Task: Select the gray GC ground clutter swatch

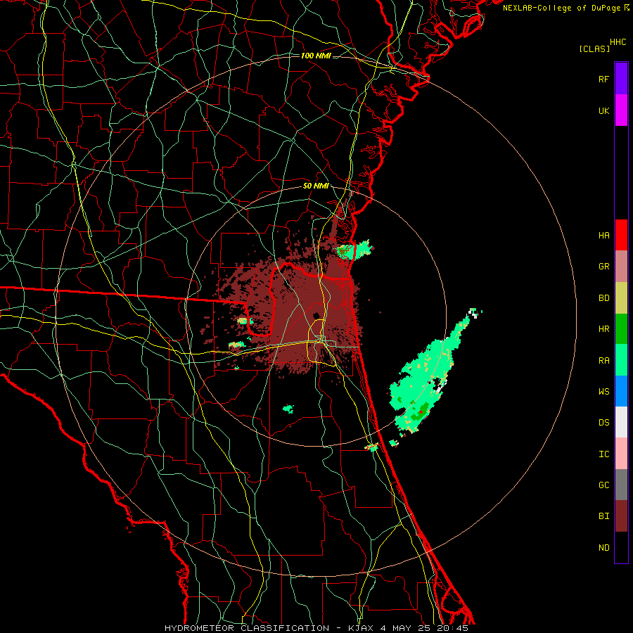Action: pos(621,485)
